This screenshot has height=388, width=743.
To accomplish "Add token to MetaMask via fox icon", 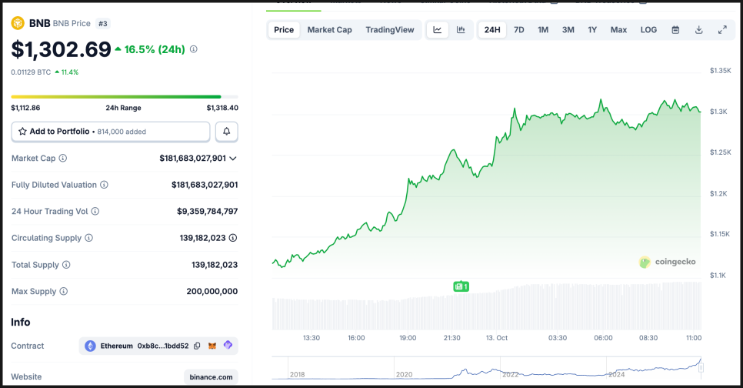I will tap(212, 346).
